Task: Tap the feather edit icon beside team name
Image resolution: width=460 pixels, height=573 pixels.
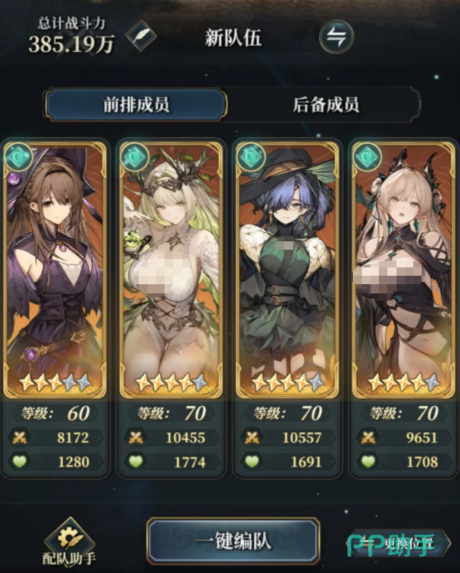Action: click(141, 36)
